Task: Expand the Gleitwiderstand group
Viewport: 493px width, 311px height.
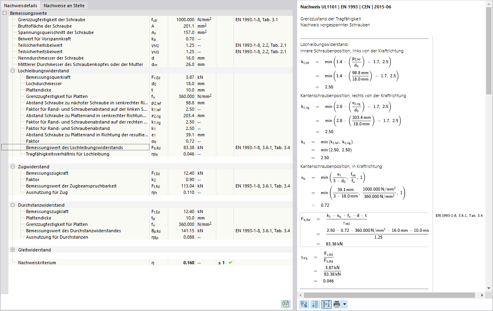Action: click(x=12, y=250)
